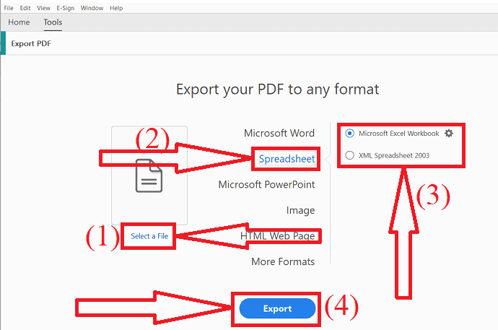Choose Microsoft PowerPoint export format

[x=266, y=185]
